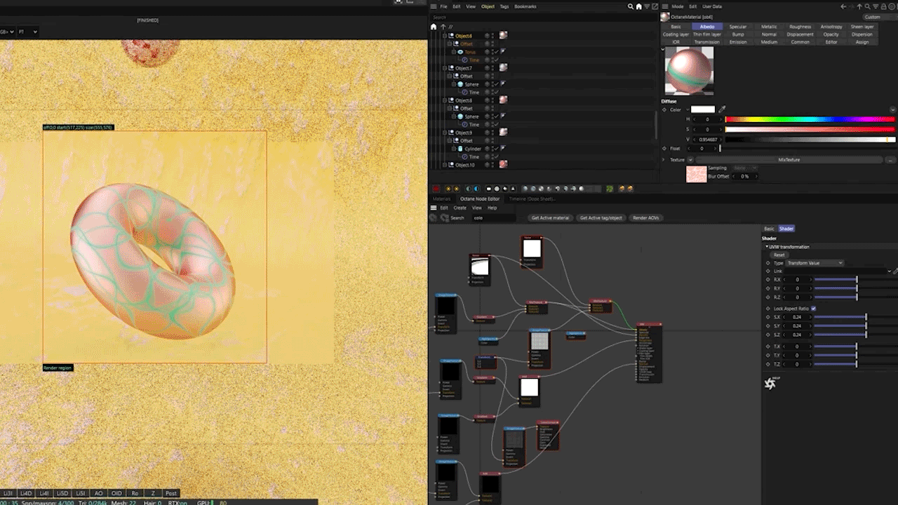Open the Custom layout dropdown
898x505 pixels.
(872, 17)
